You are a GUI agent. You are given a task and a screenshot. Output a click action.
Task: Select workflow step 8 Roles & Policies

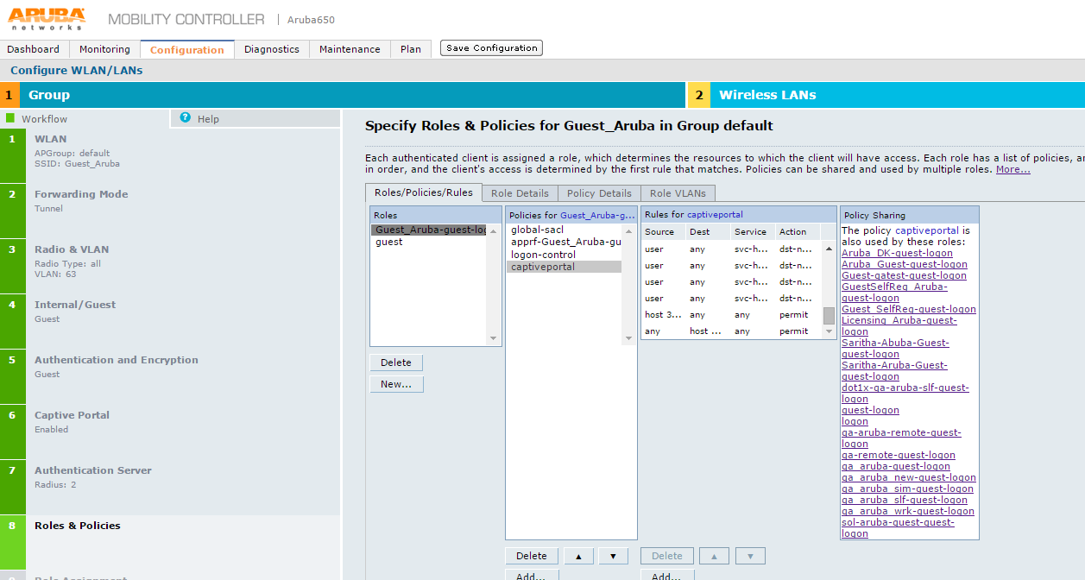click(x=170, y=542)
